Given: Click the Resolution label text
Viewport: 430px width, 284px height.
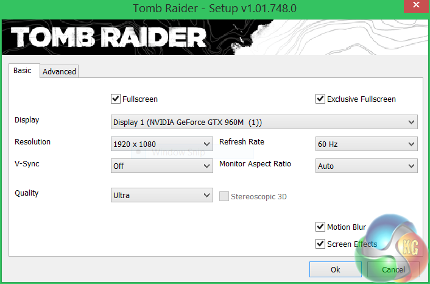Looking at the screenshot, I should click(33, 142).
